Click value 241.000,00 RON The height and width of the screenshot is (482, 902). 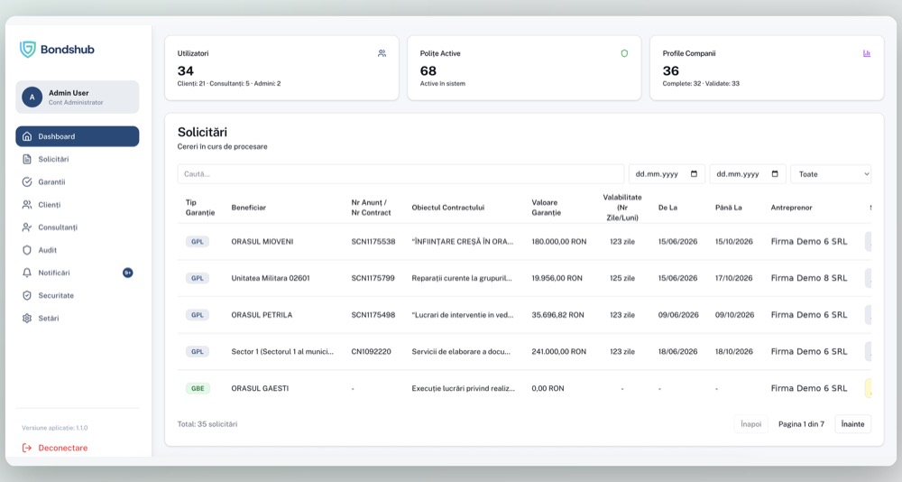pos(559,352)
